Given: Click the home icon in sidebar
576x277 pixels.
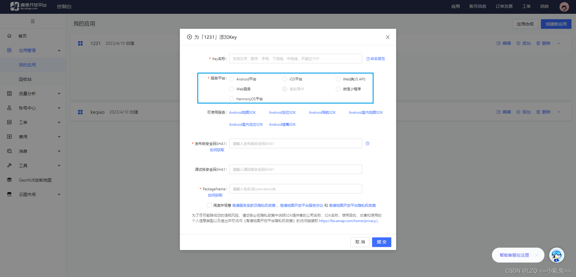Looking at the screenshot, I should coord(9,36).
